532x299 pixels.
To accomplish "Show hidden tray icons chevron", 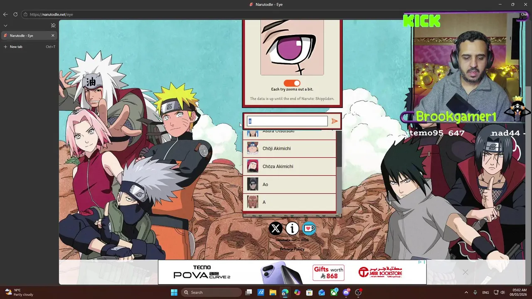I will [466, 292].
